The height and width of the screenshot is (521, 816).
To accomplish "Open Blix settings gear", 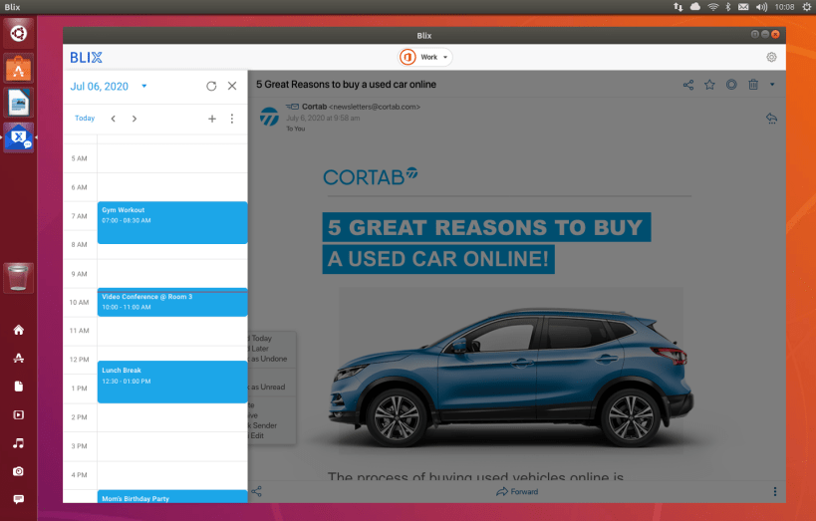I will tap(771, 57).
